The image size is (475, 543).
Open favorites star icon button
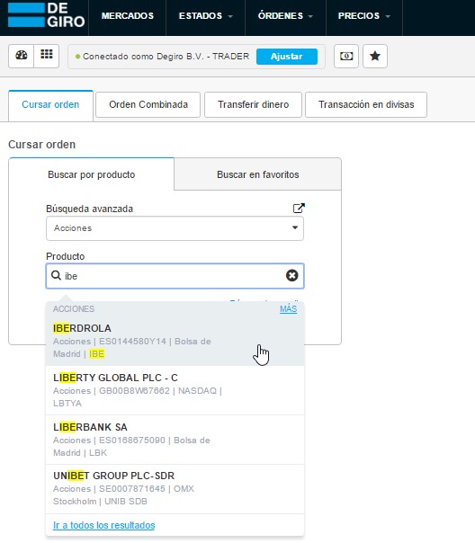375,56
